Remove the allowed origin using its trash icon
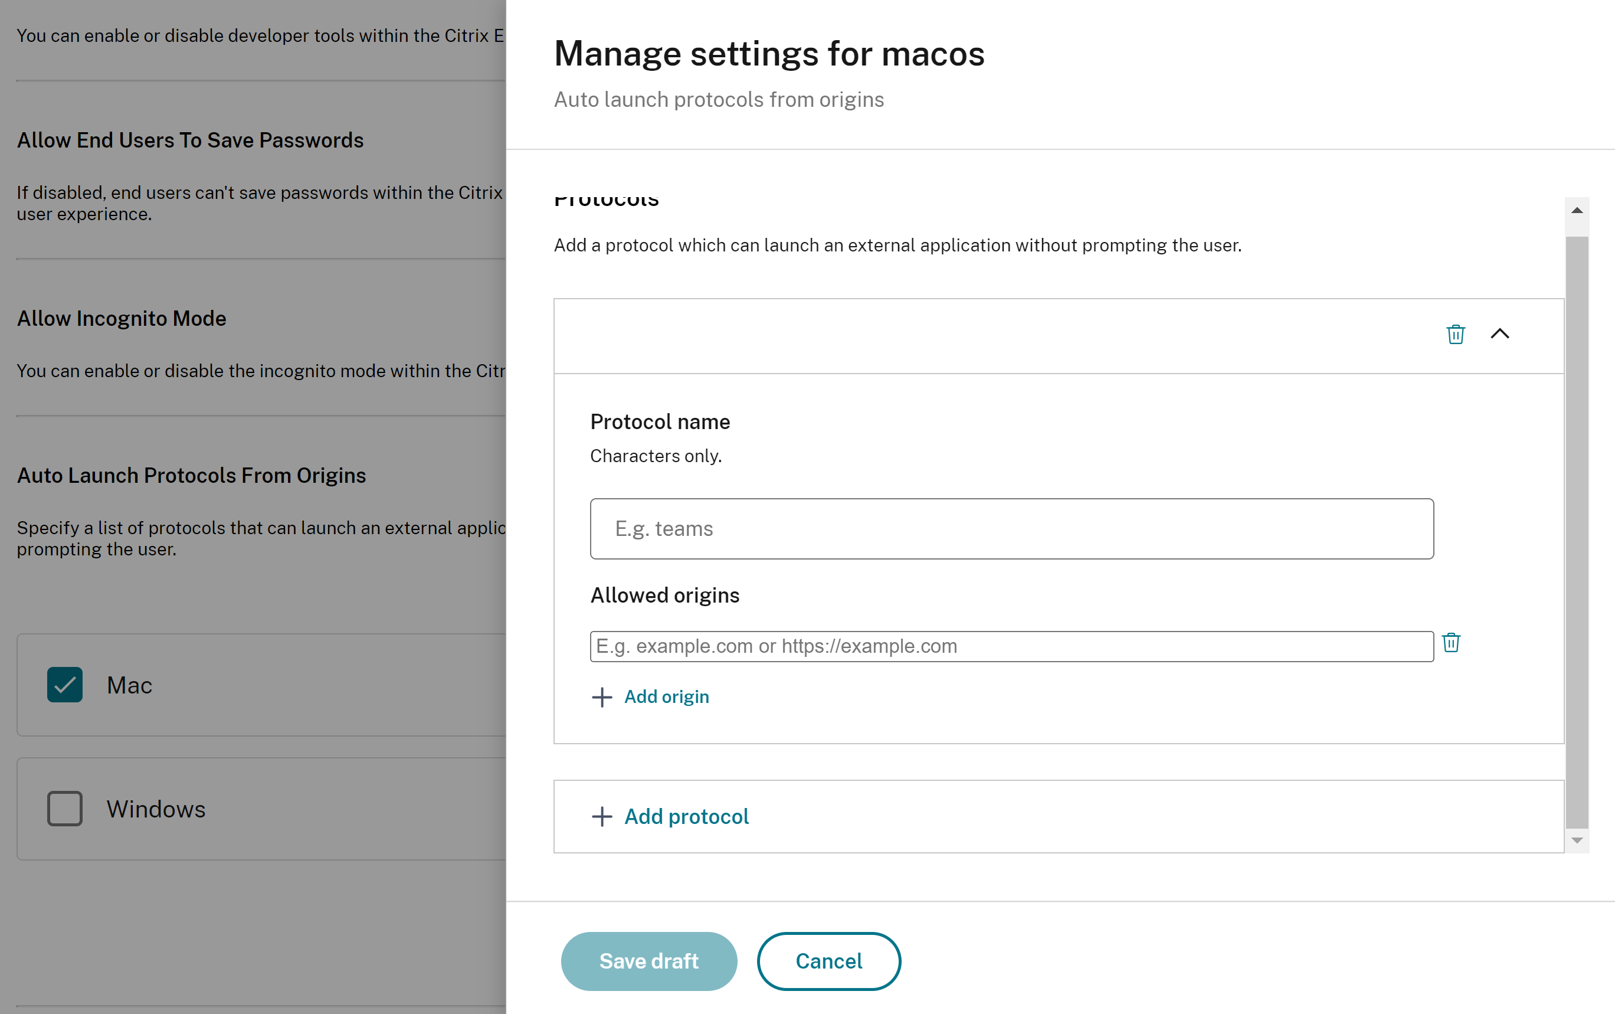The width and height of the screenshot is (1615, 1014). coord(1451,643)
